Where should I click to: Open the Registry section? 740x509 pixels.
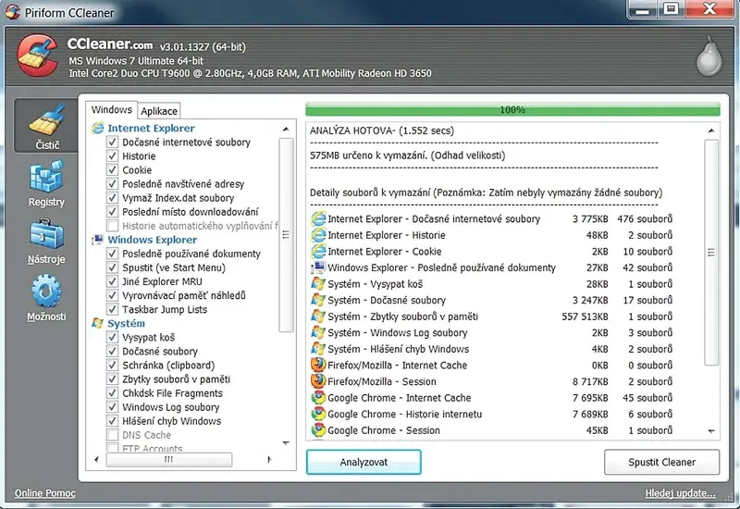point(45,183)
